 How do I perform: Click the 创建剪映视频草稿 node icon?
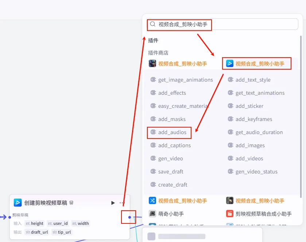[18, 203]
